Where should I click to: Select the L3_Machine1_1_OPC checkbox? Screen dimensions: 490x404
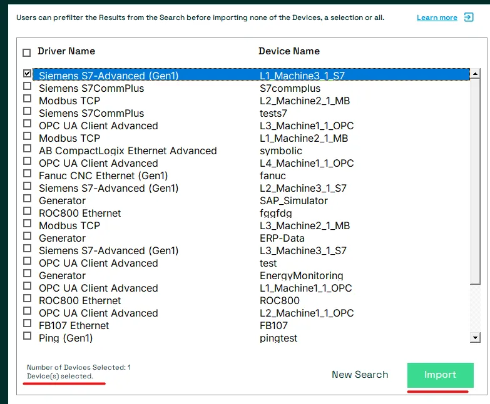pos(27,123)
